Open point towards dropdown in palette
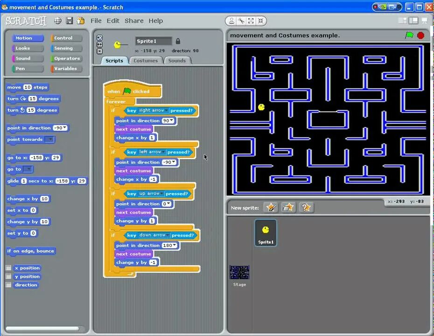The width and height of the screenshot is (434, 336). click(x=49, y=139)
